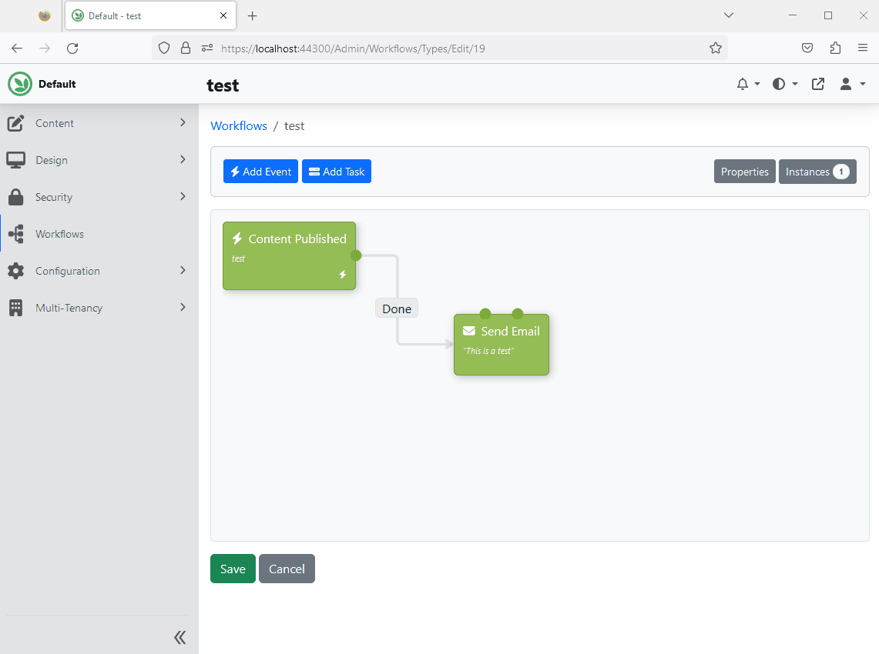Click the Done connection label
Screen dimensions: 879x654
pos(396,309)
